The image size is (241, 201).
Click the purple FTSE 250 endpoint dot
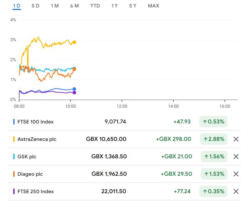(74, 92)
